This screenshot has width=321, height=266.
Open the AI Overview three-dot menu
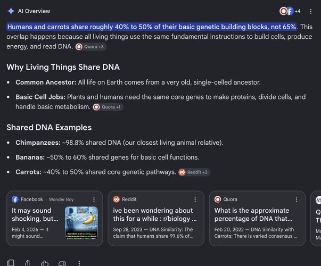[310, 12]
